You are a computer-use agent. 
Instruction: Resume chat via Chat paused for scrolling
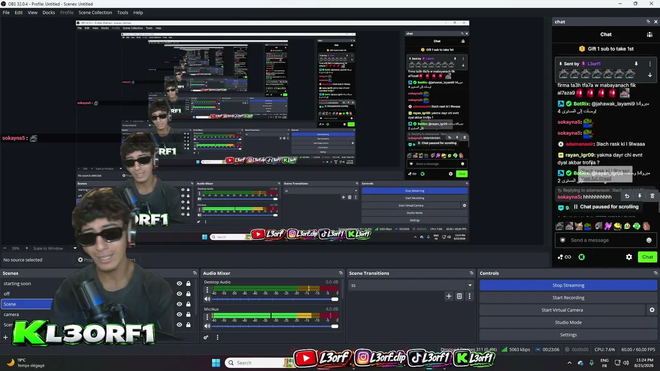(606, 207)
